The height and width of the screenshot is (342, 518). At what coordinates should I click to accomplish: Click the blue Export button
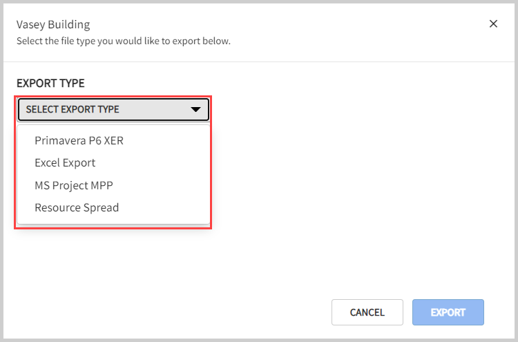(448, 312)
